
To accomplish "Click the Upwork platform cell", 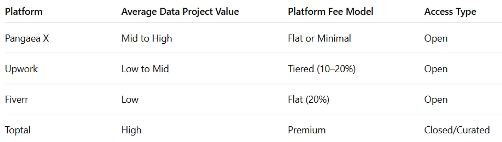I will [x=21, y=69].
